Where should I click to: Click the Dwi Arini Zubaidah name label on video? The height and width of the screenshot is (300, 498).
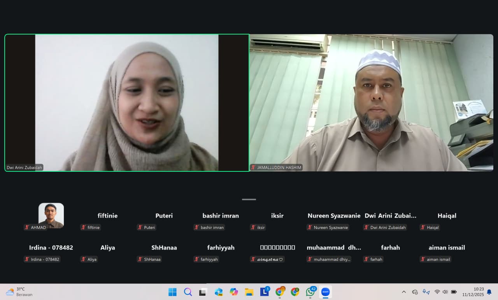[24, 167]
